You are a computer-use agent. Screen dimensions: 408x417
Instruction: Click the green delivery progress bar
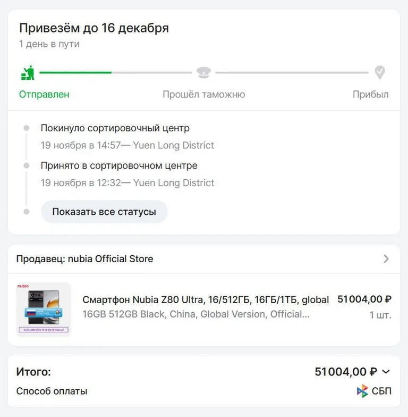[75, 72]
